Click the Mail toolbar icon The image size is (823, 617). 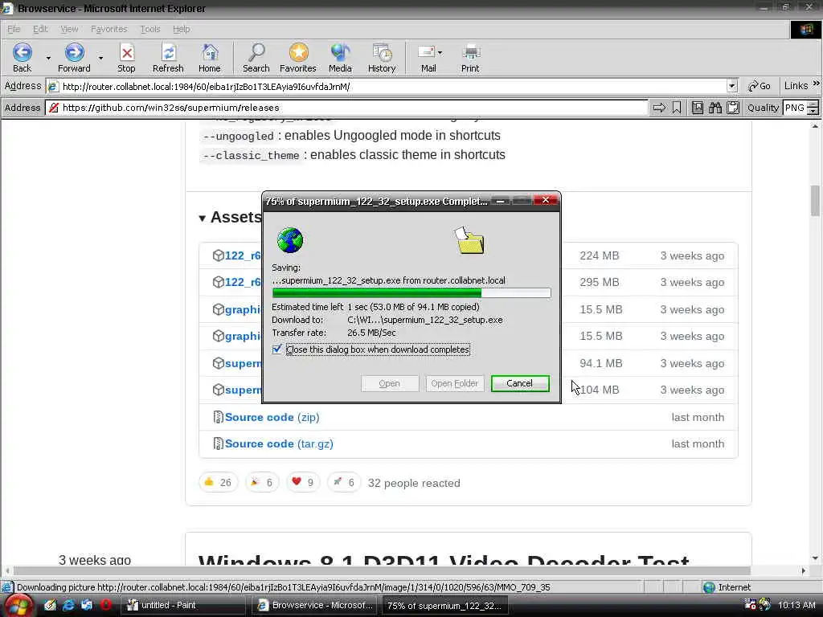tap(426, 53)
